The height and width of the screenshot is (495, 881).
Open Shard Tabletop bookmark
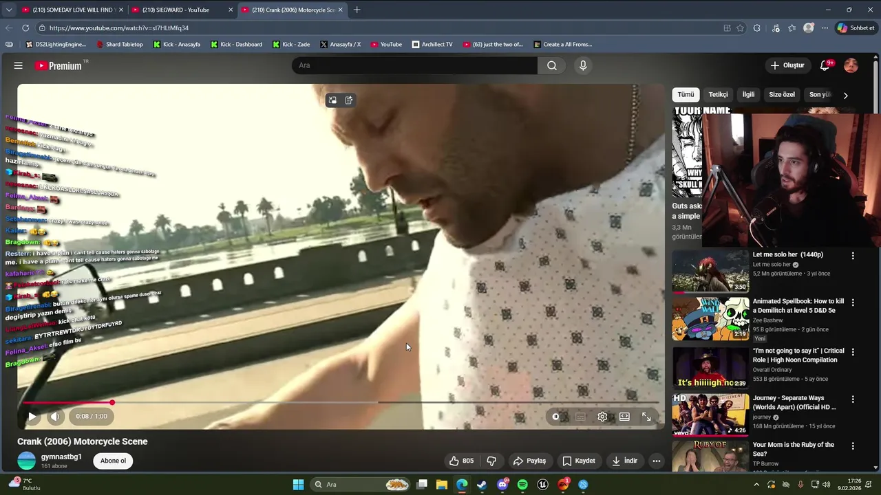click(x=120, y=44)
